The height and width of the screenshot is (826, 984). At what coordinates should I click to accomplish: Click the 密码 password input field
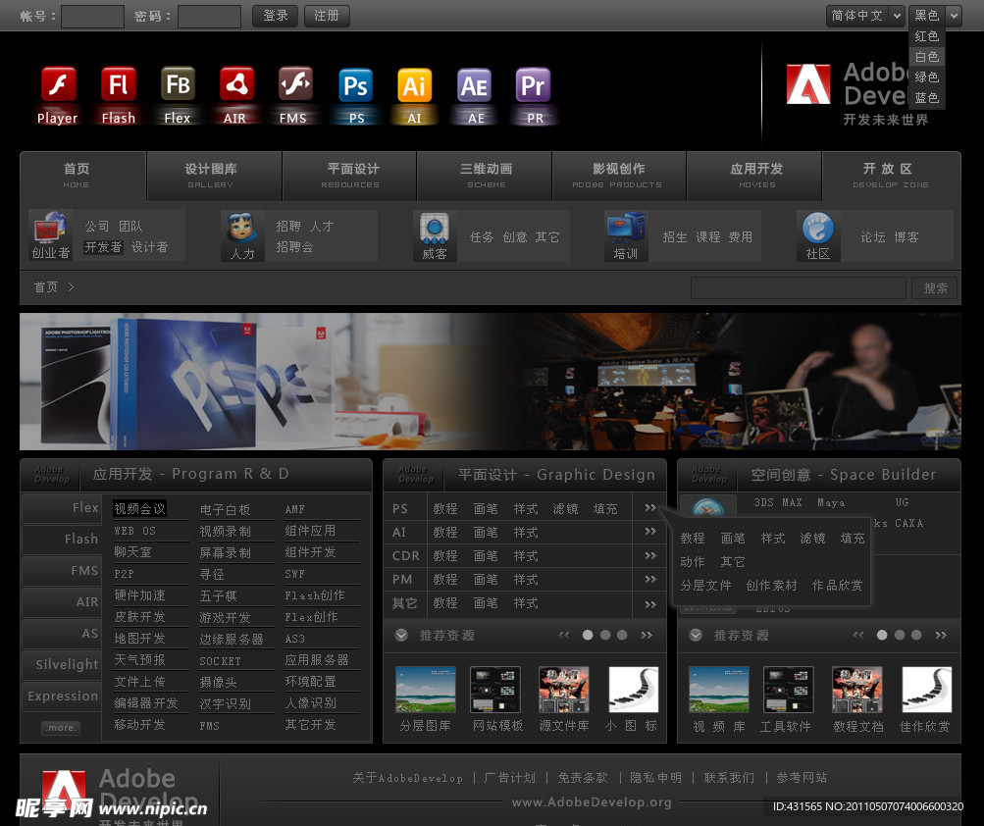click(210, 17)
